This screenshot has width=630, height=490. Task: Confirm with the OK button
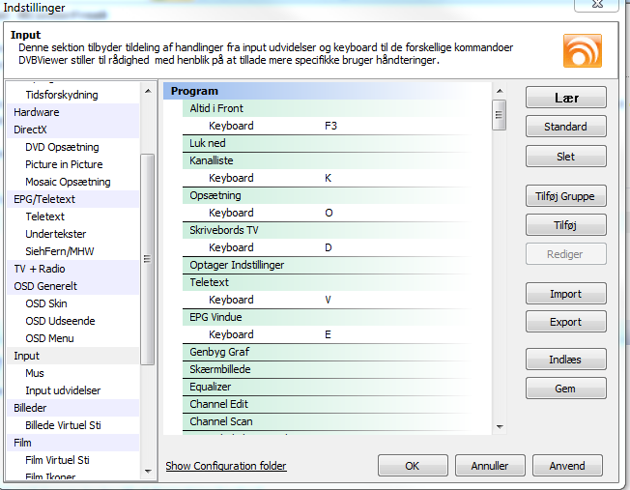tap(413, 466)
